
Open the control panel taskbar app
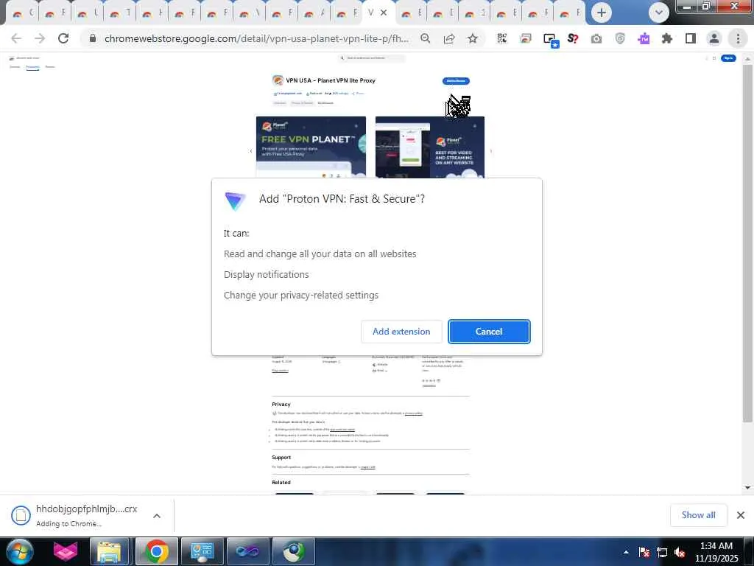202,551
